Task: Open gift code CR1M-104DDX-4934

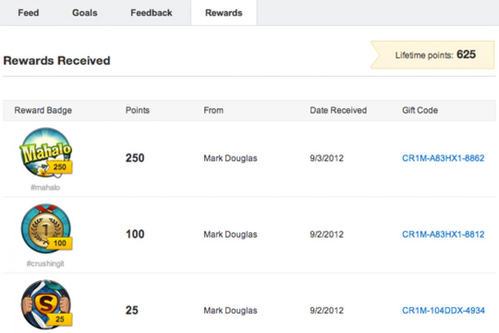Action: pos(443,310)
